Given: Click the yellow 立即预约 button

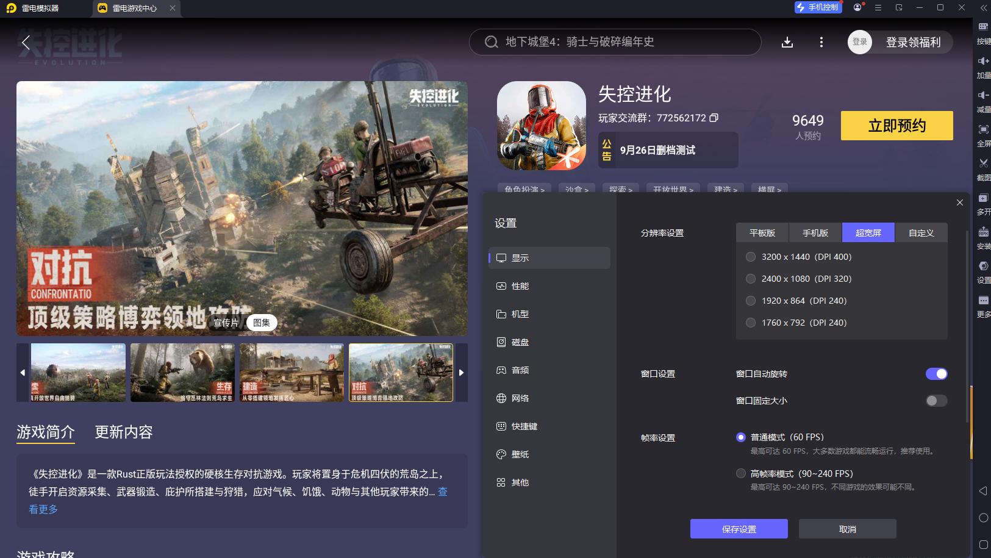Looking at the screenshot, I should point(897,126).
